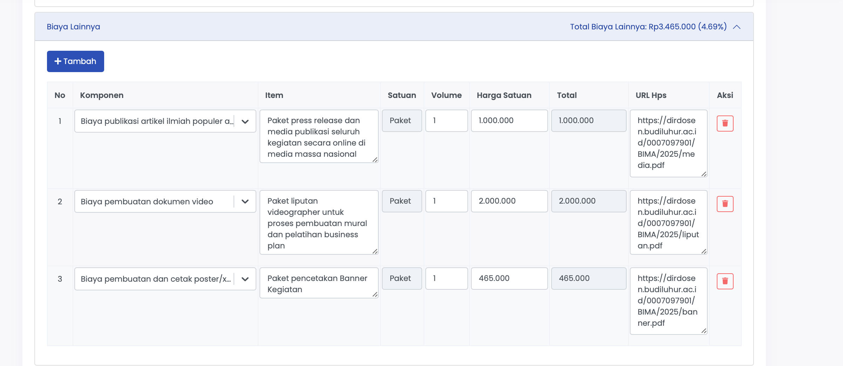The height and width of the screenshot is (366, 843).
Task: Expand Komponen dropdown for cetak poster row
Action: click(x=245, y=279)
